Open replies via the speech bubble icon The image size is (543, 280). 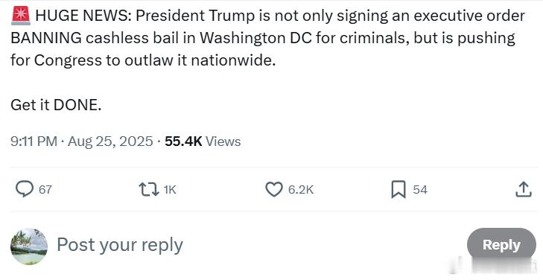pos(25,189)
